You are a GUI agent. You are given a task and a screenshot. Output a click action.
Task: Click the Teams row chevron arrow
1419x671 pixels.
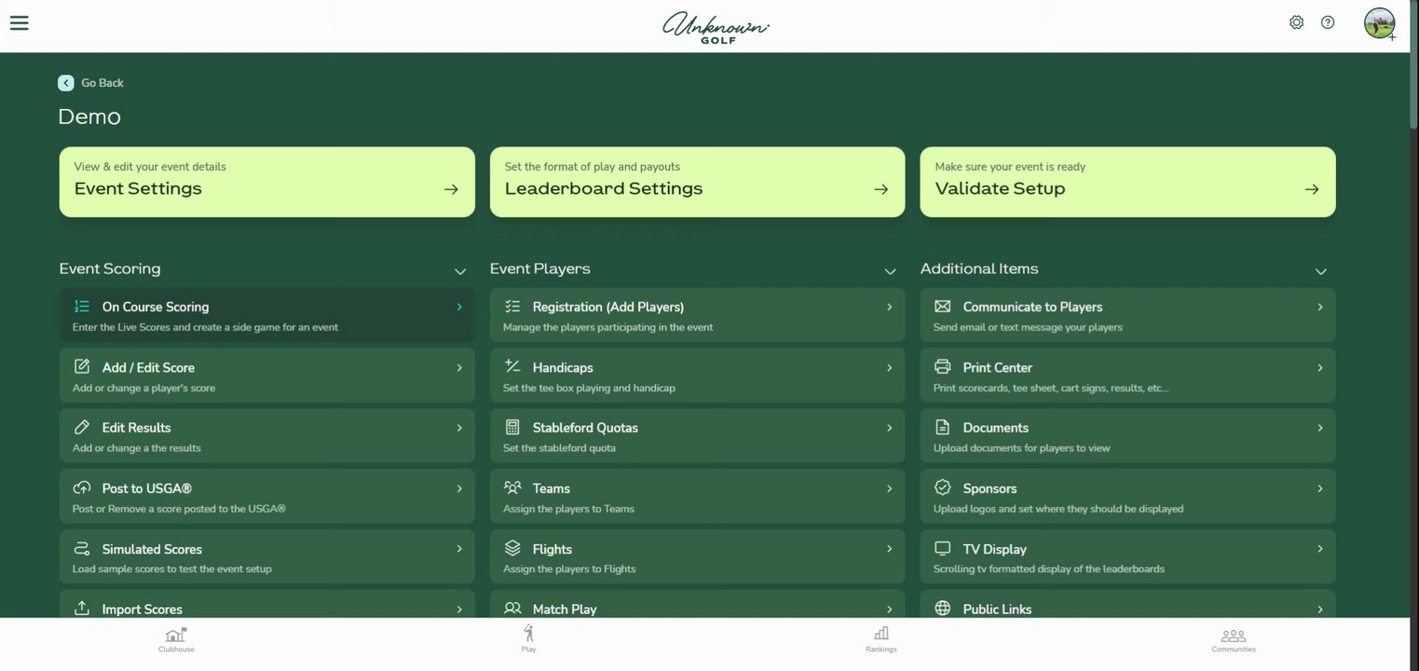[890, 488]
